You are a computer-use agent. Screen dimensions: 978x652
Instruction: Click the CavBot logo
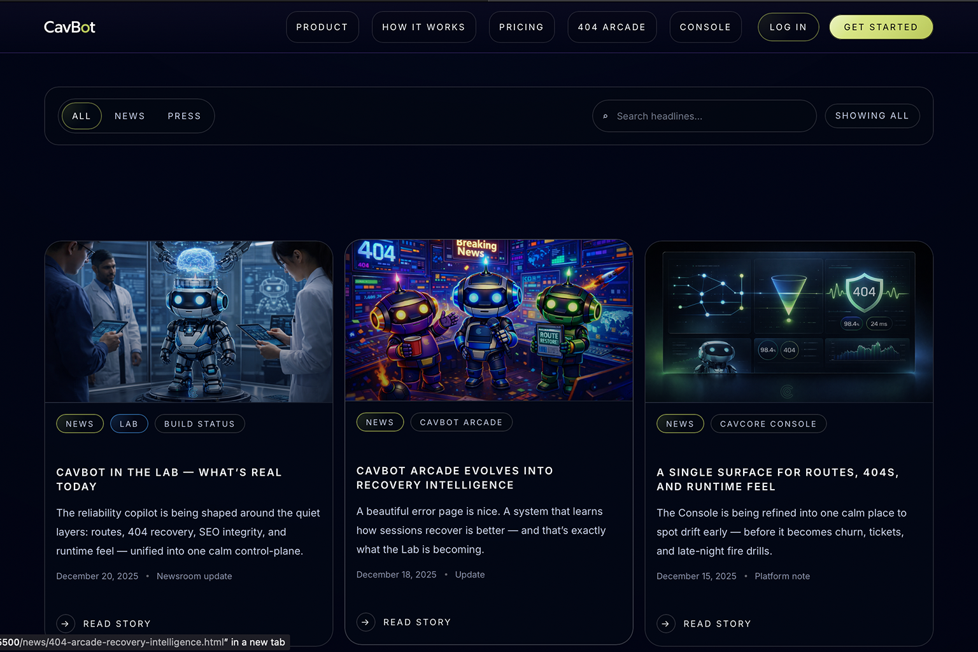coord(69,27)
